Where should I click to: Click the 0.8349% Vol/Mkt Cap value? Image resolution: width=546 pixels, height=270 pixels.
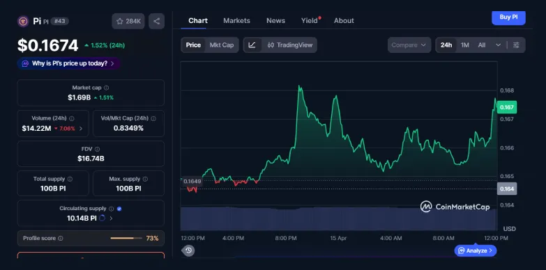pos(128,128)
